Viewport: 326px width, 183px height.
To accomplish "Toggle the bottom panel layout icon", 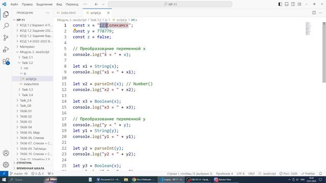I will coord(286,4).
